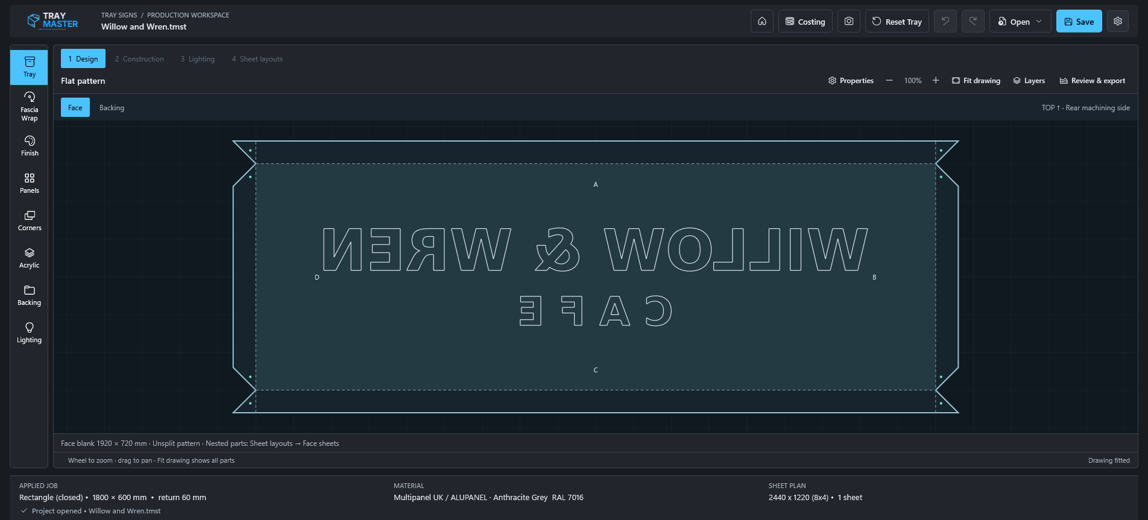Click the Willow and Wren.tmst file name
1148x520 pixels.
(144, 27)
